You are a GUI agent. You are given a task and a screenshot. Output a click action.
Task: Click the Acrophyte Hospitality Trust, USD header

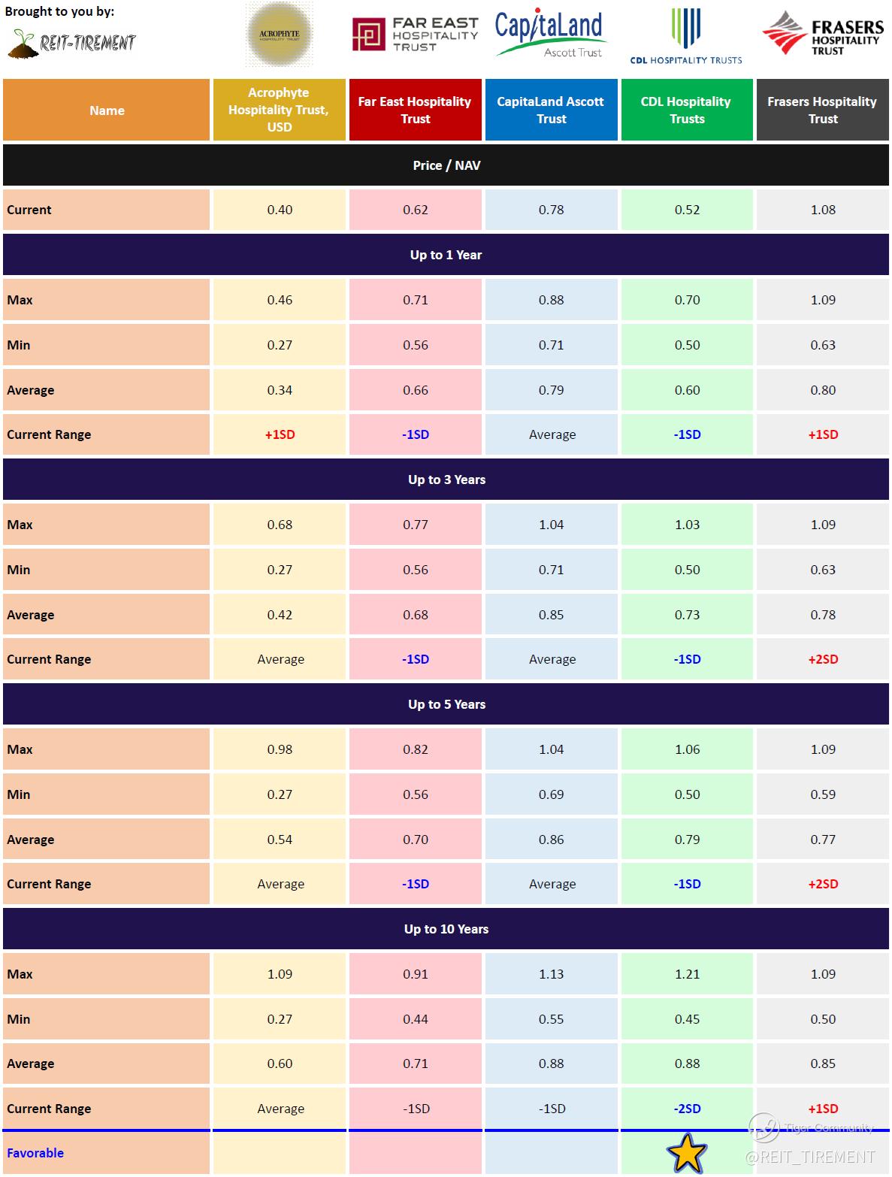tap(280, 110)
